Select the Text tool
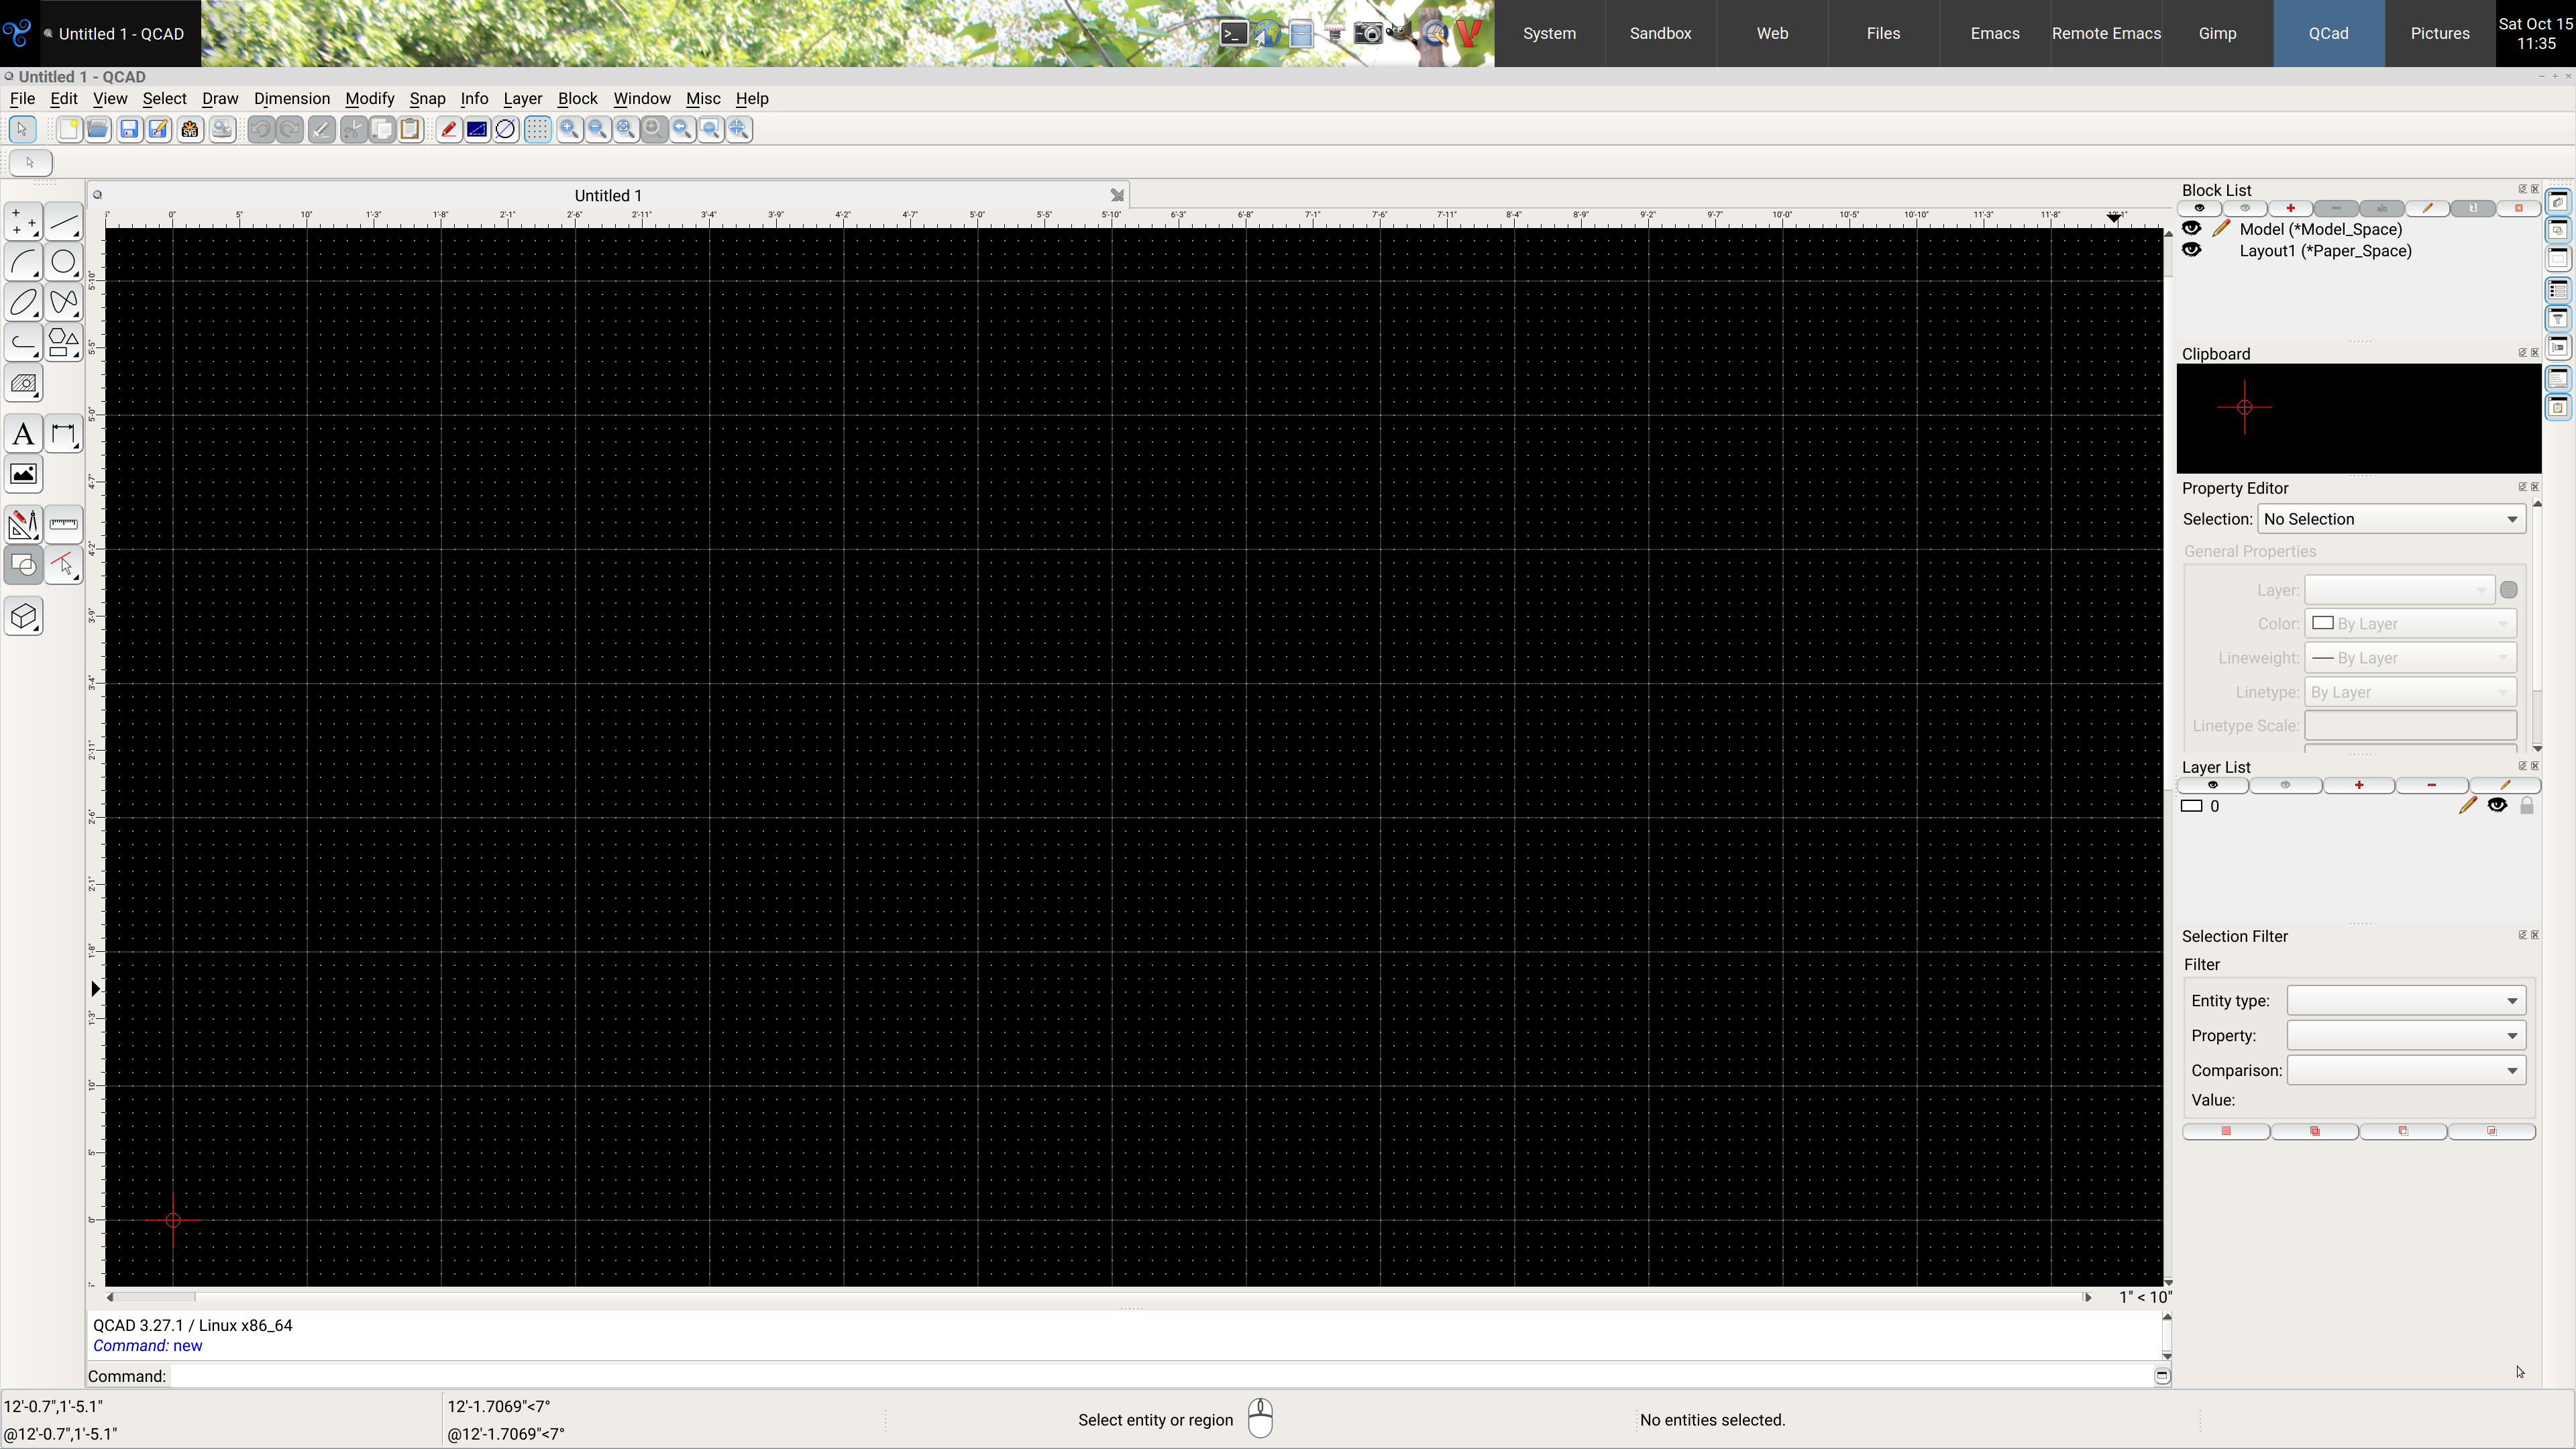The height and width of the screenshot is (1449, 2576). (x=23, y=435)
